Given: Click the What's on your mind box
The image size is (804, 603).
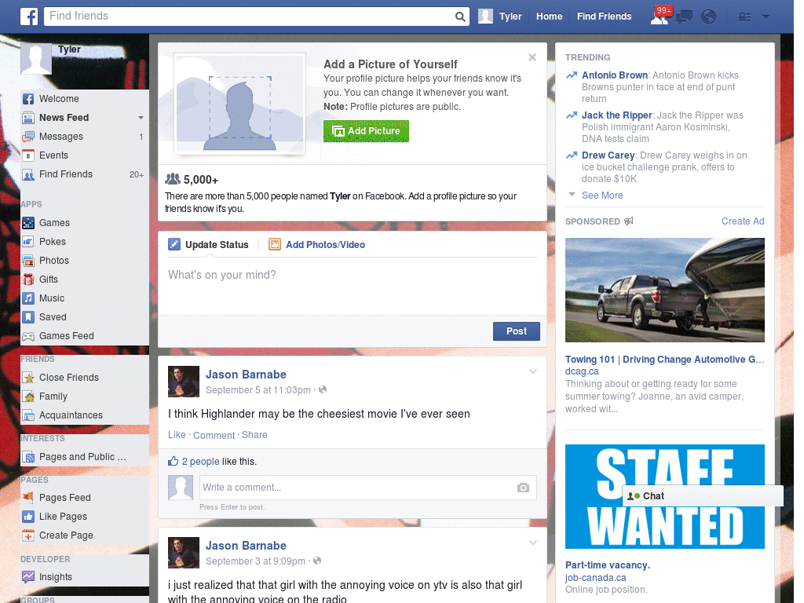Looking at the screenshot, I should 353,285.
